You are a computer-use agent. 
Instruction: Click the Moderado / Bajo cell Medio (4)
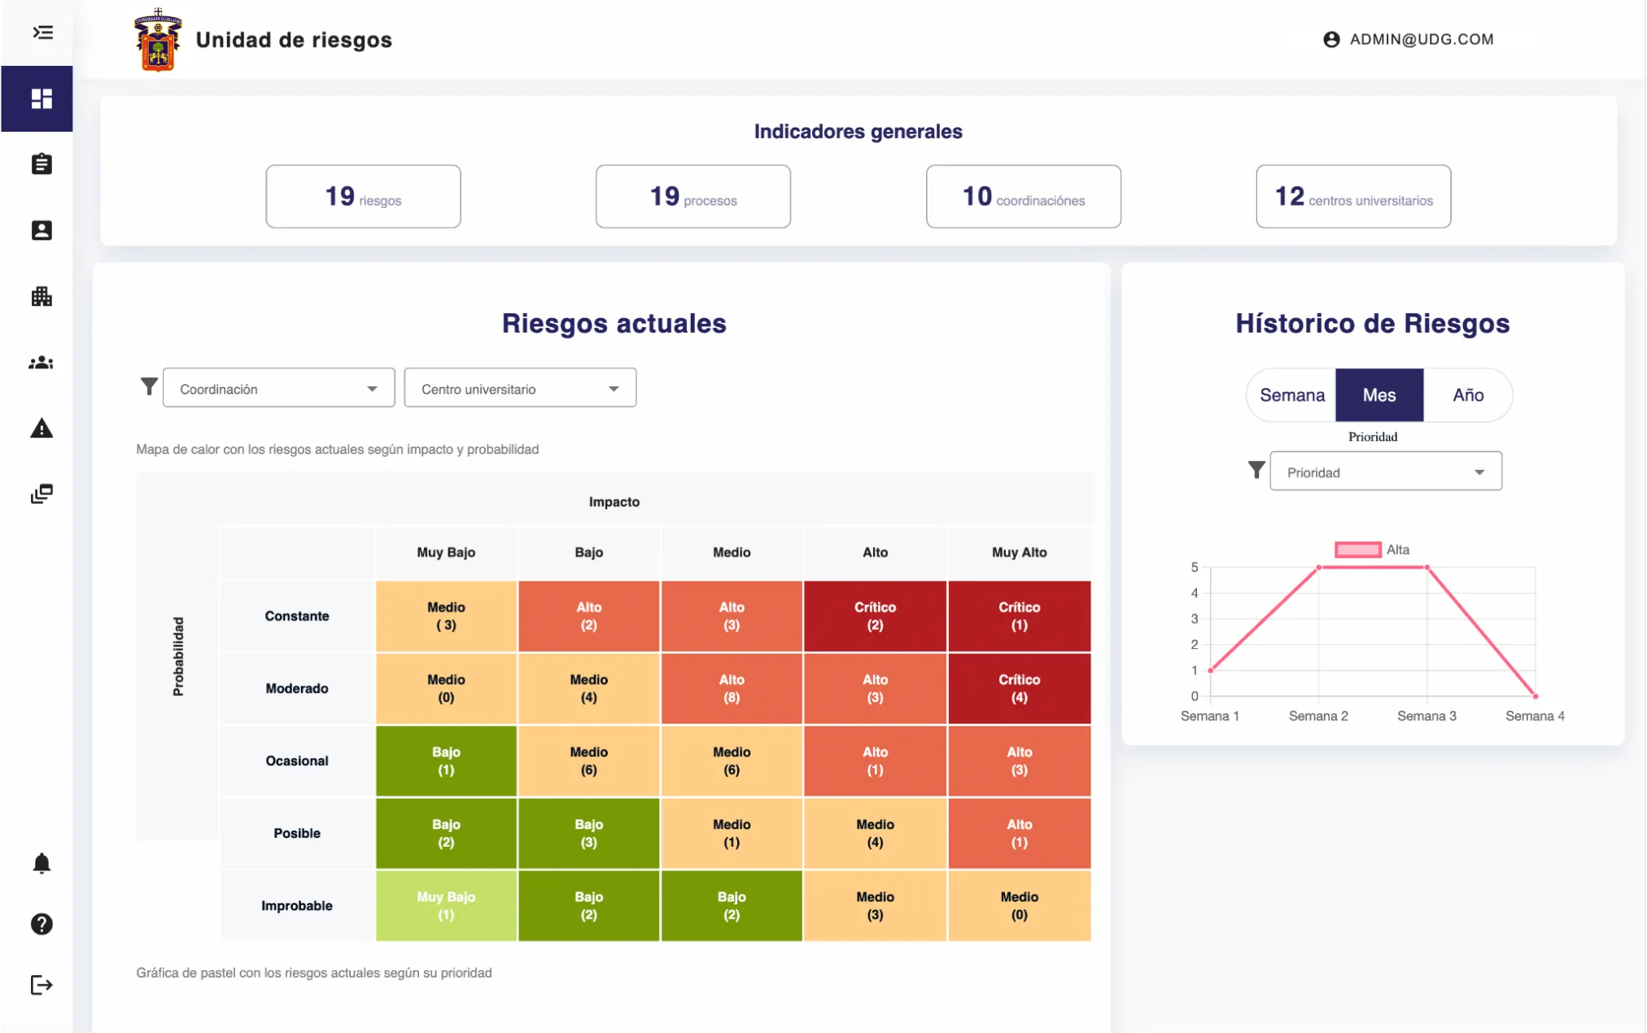(x=589, y=689)
